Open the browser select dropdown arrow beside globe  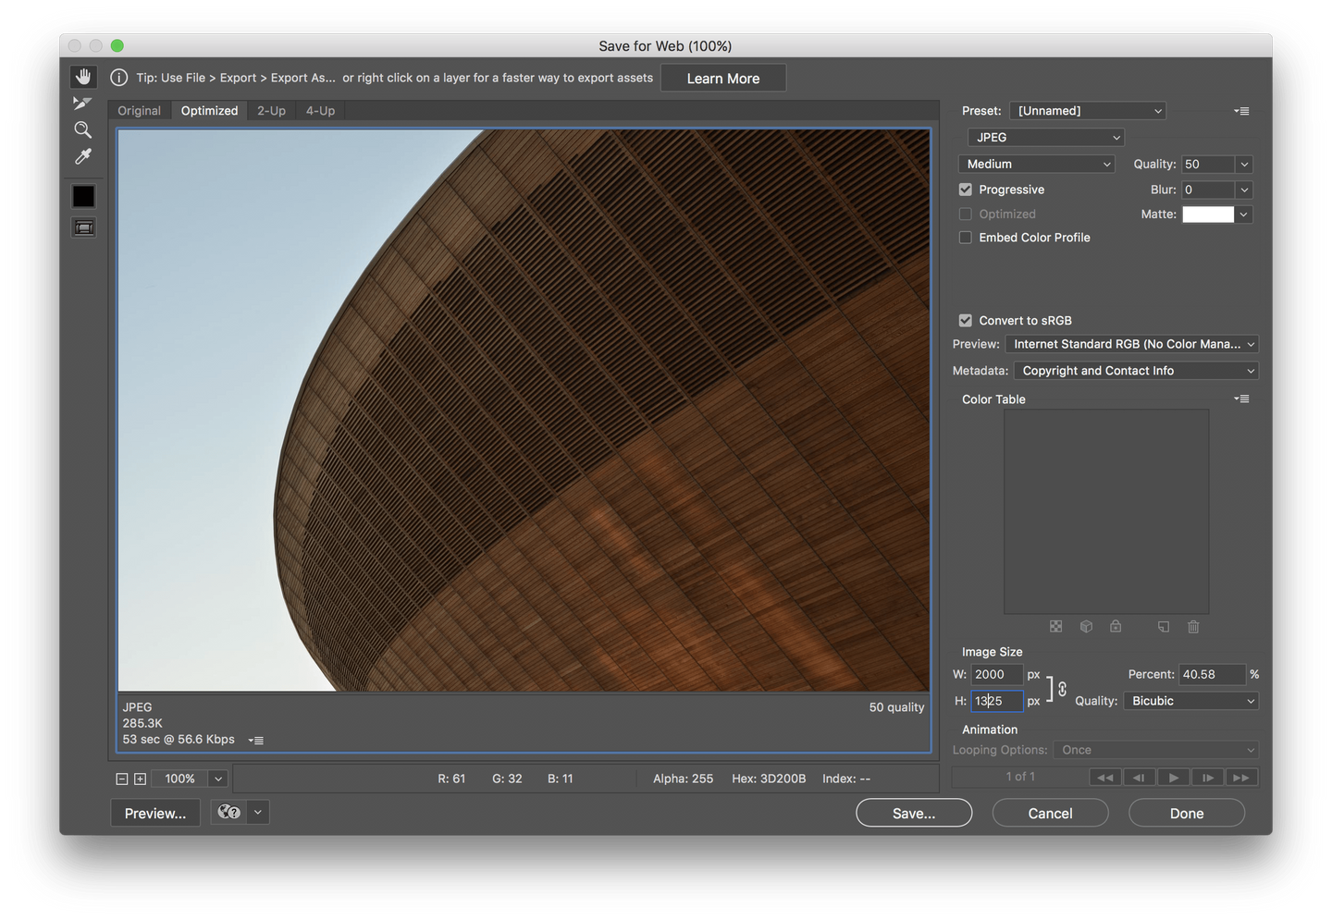258,812
